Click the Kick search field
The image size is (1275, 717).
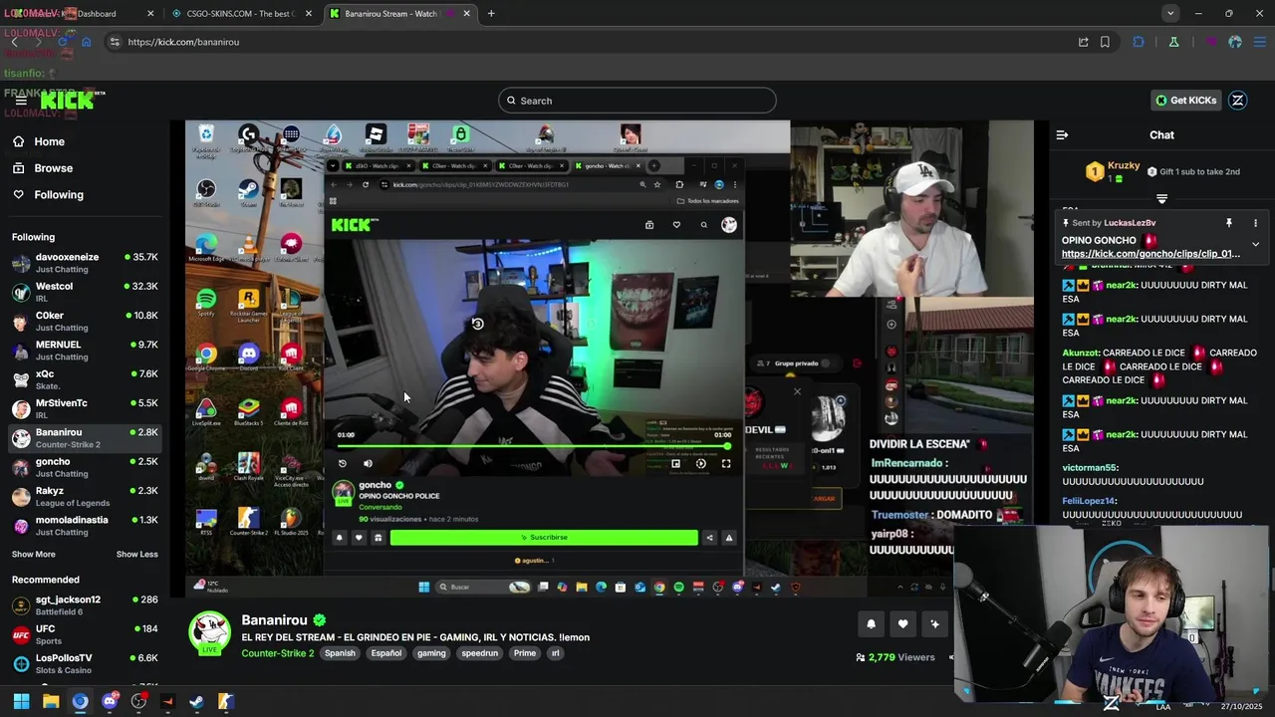click(637, 101)
